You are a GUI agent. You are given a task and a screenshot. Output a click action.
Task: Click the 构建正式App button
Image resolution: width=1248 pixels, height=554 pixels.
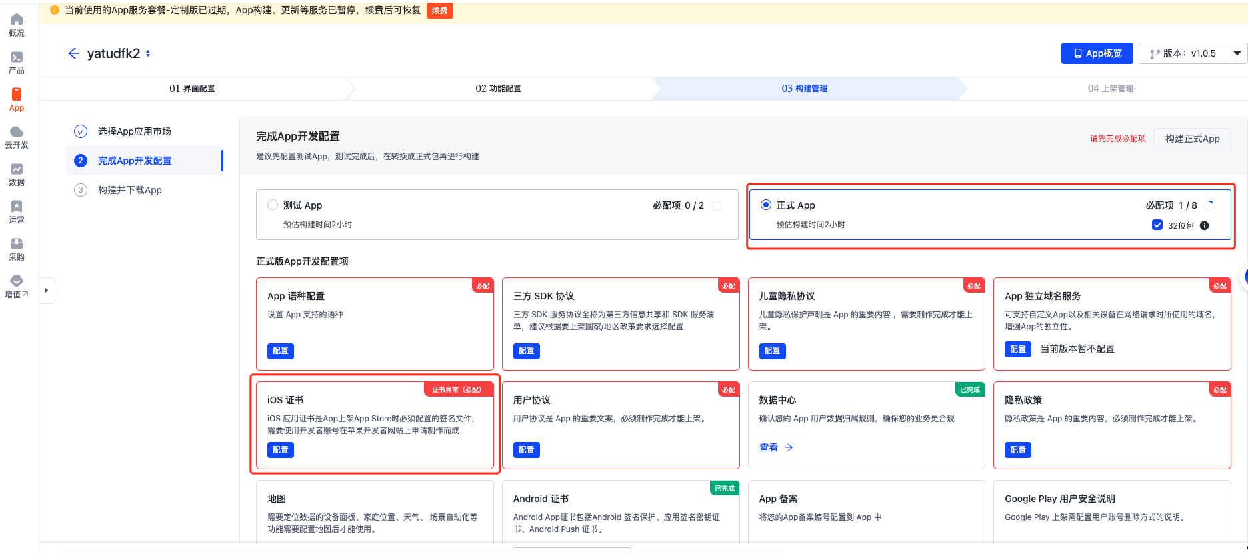(x=1192, y=139)
